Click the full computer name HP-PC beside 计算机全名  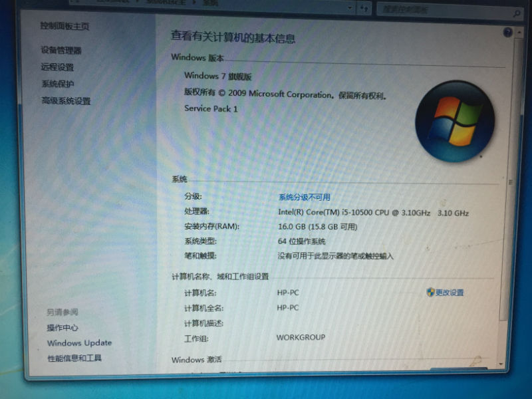point(288,308)
